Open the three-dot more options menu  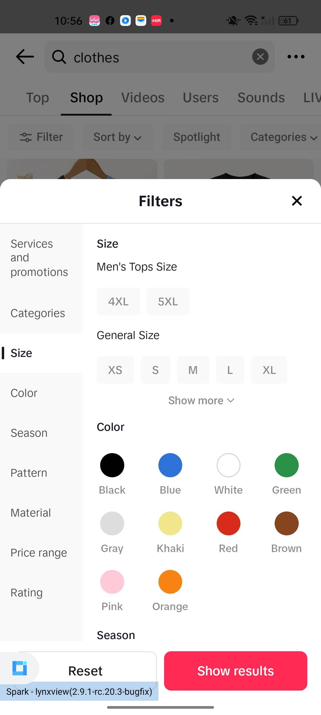tap(296, 57)
